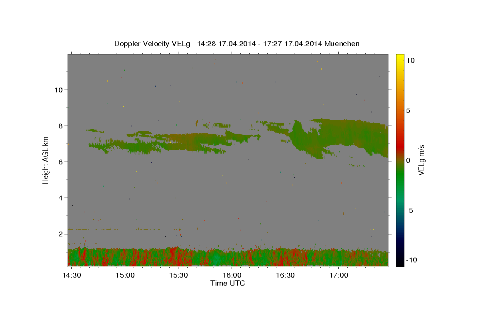
Task: Click the VELg m/s colorbar label
Action: click(421, 160)
